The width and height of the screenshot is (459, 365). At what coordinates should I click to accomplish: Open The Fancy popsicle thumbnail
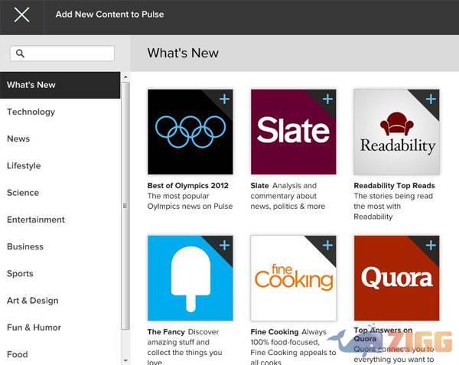190,278
